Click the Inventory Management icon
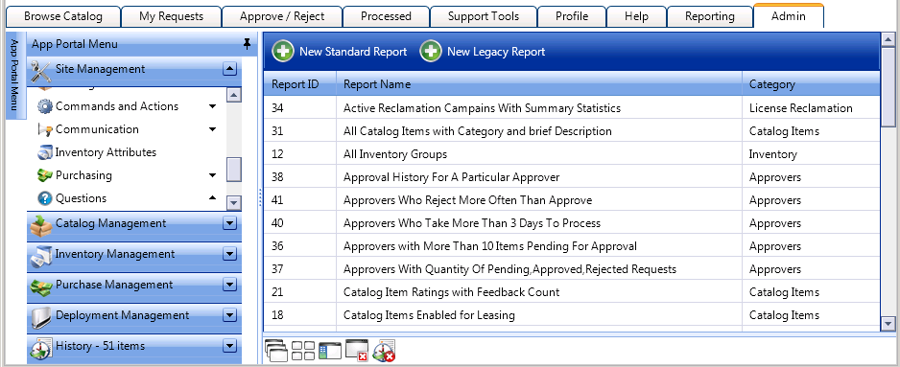Screen dimensions: 900x367 40,257
